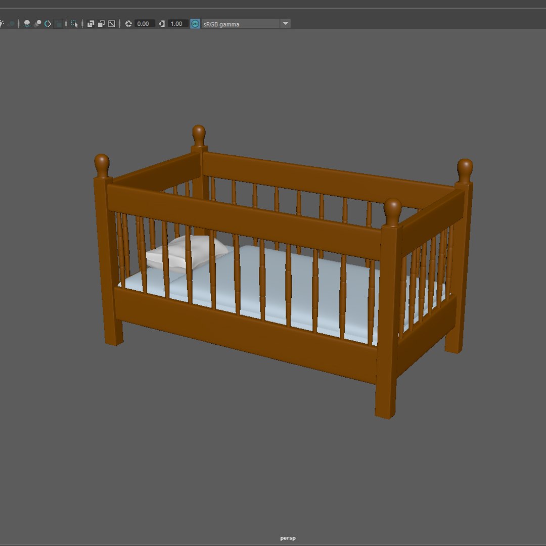Toggle depth of field icon

tap(59, 24)
